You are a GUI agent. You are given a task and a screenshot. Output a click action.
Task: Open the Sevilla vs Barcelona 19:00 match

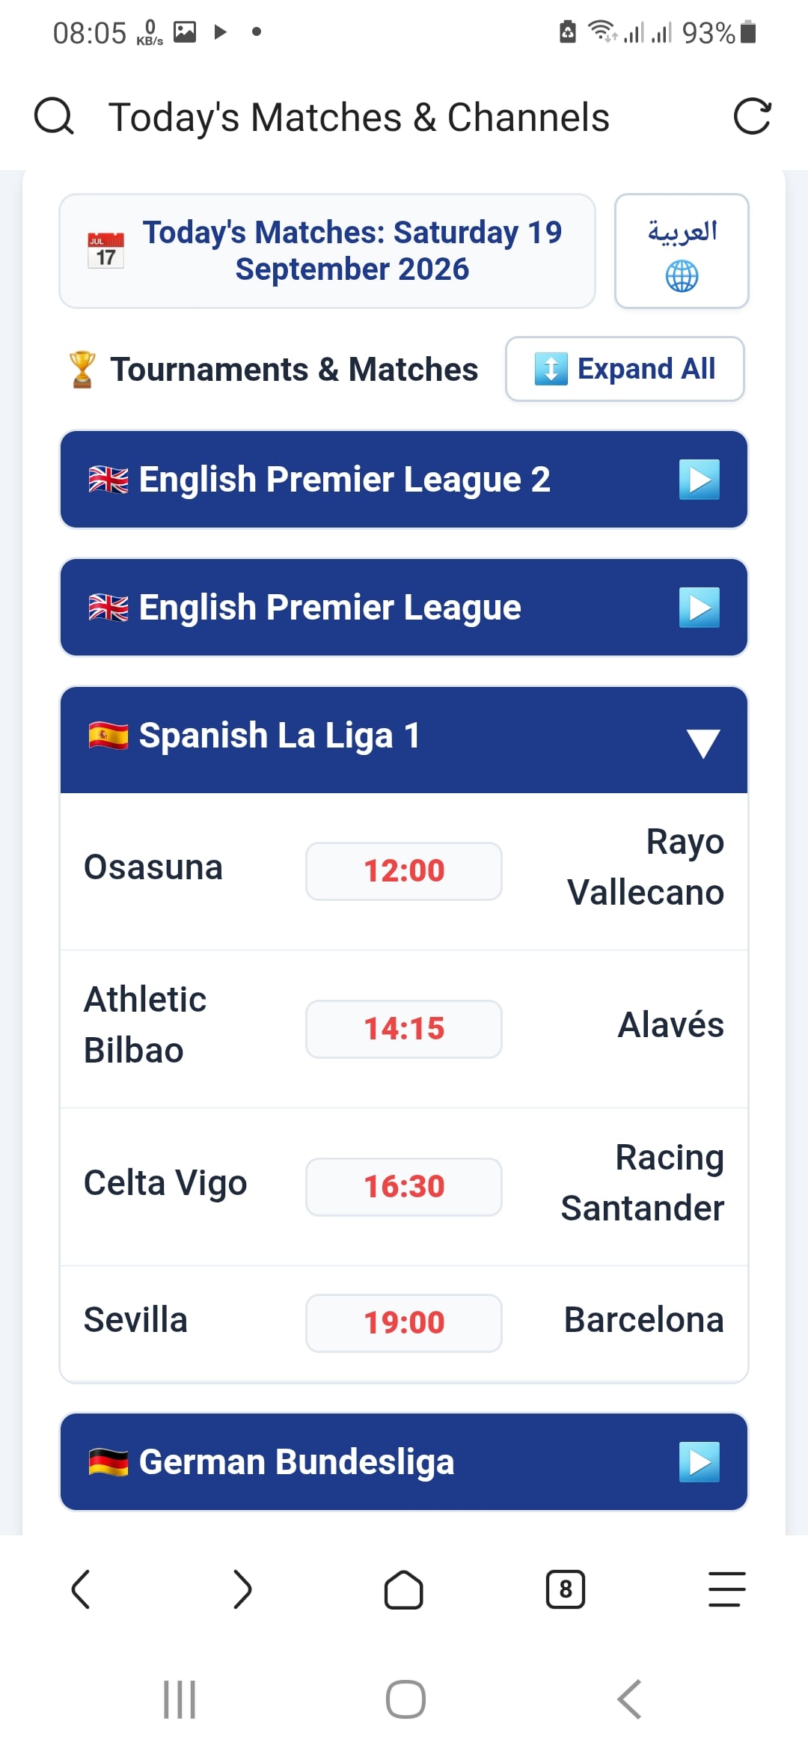(x=404, y=1323)
